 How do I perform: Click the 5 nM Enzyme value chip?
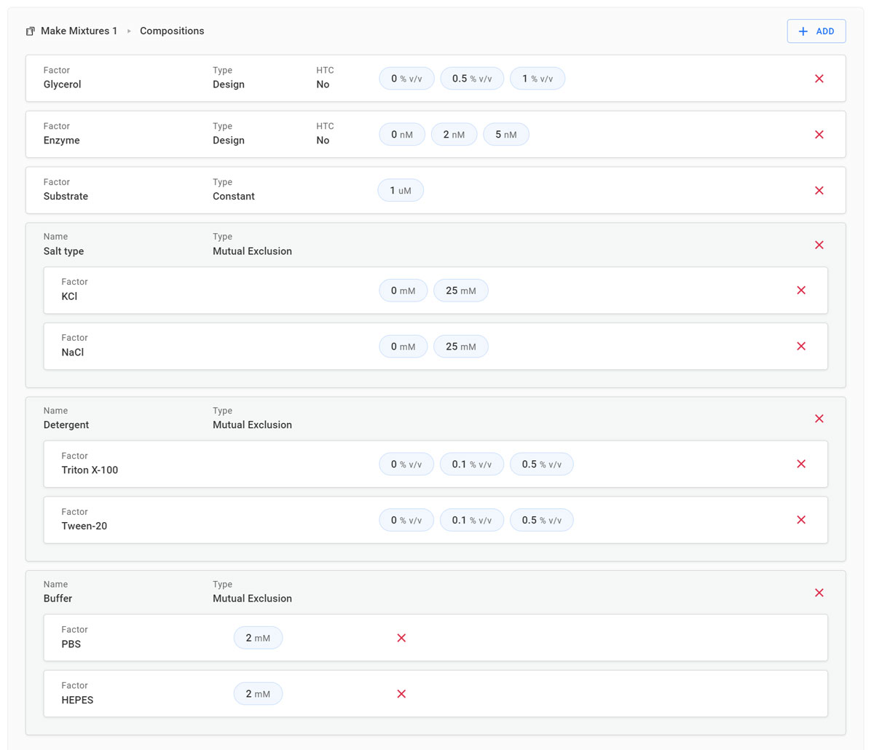pos(505,135)
